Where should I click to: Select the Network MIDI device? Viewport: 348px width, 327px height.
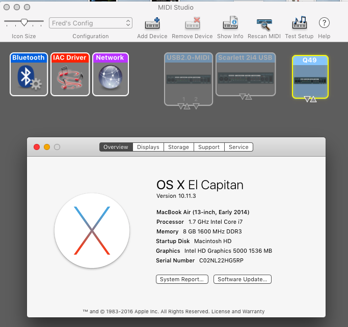coord(111,74)
